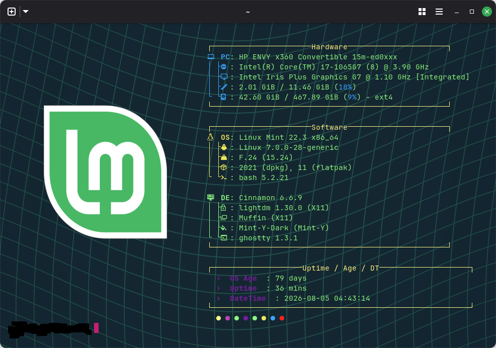Click the Tux penguin icon beside OS
Viewport: 496px width, 348px height.
(210, 137)
